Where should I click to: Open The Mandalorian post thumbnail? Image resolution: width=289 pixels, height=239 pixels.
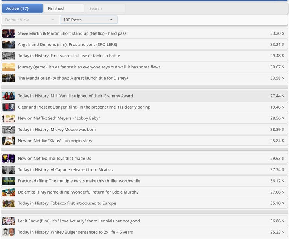(9, 78)
